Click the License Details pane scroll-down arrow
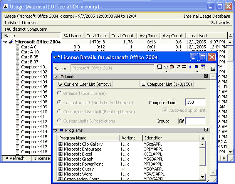 click(213, 173)
